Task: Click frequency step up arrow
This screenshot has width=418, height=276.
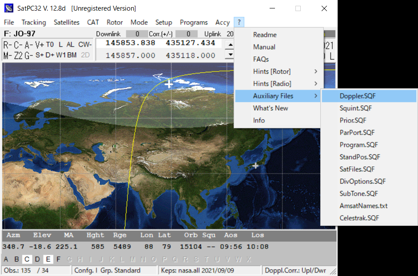Action: [x=230, y=44]
